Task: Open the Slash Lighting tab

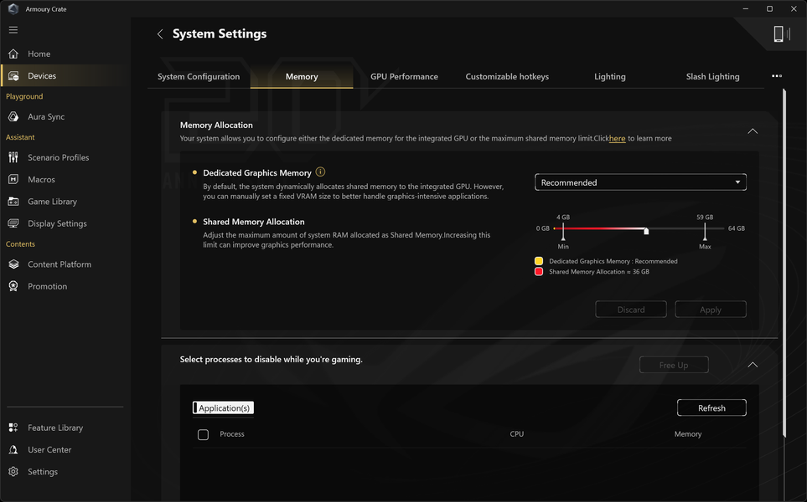Action: [x=713, y=77]
